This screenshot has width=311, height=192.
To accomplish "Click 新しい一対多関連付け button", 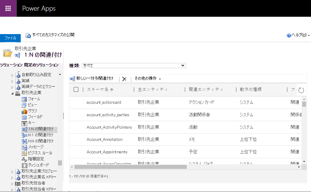I will (92, 79).
